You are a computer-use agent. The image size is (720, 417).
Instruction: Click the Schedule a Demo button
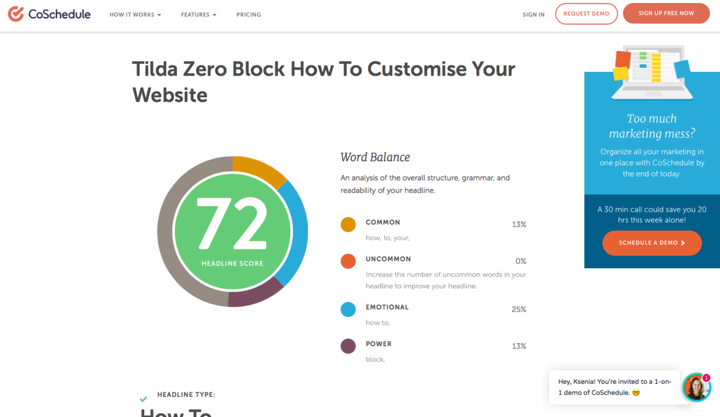[652, 243]
